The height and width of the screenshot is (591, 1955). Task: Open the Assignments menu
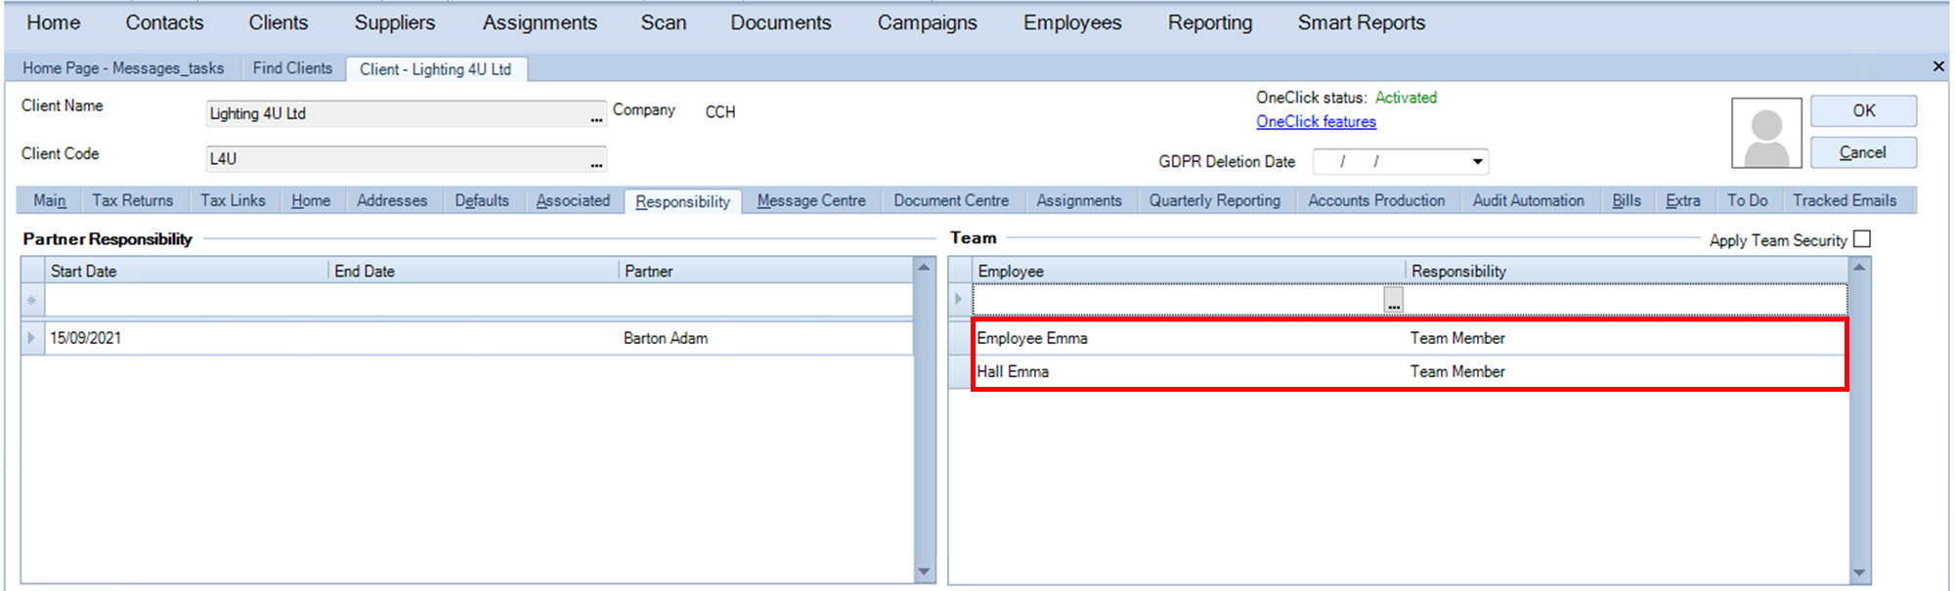coord(540,22)
